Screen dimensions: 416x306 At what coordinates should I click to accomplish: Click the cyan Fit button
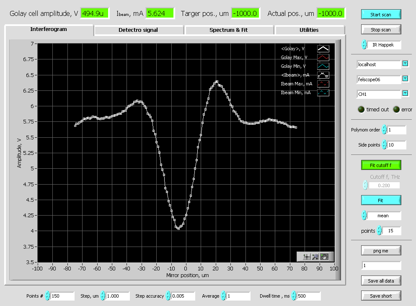pyautogui.click(x=381, y=200)
